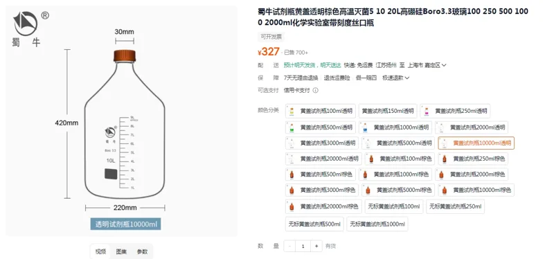Open the 参数 tab

click(x=143, y=252)
